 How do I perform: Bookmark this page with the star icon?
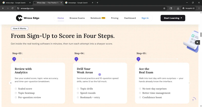[x=164, y=8]
